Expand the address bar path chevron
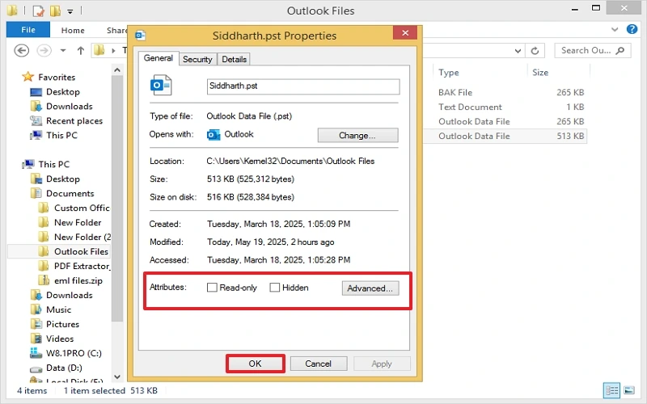This screenshot has height=404, width=647. (x=113, y=51)
